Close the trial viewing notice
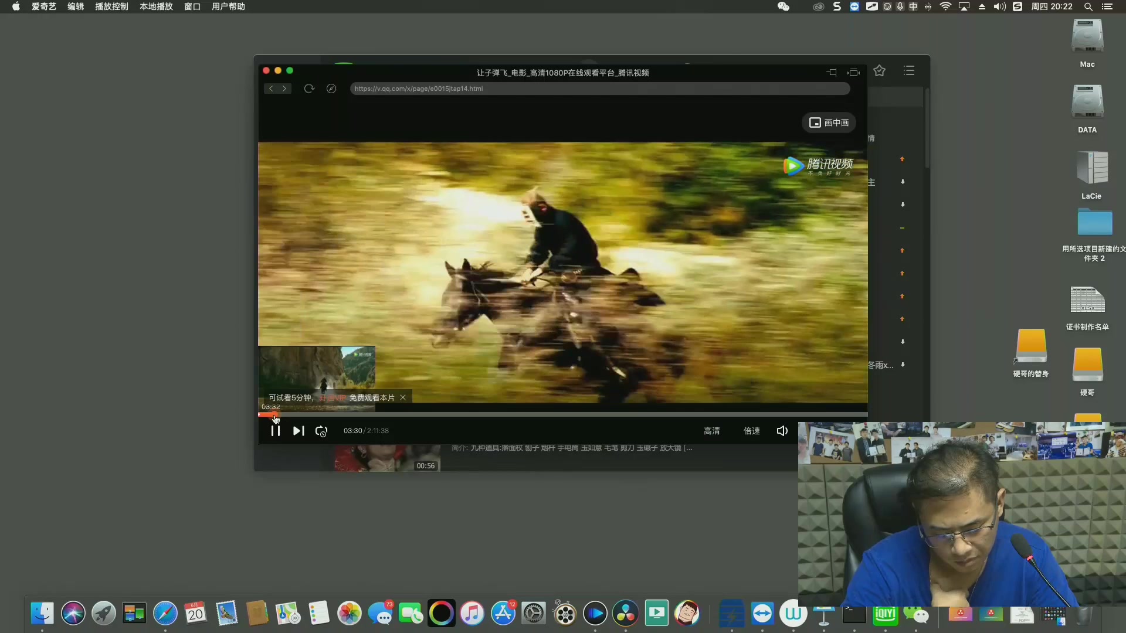Viewport: 1126px width, 633px height. pyautogui.click(x=403, y=397)
